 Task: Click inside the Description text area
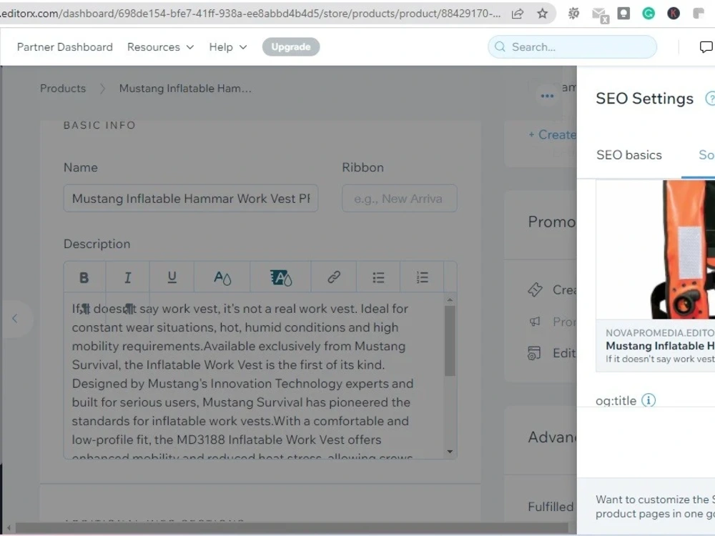(x=255, y=376)
